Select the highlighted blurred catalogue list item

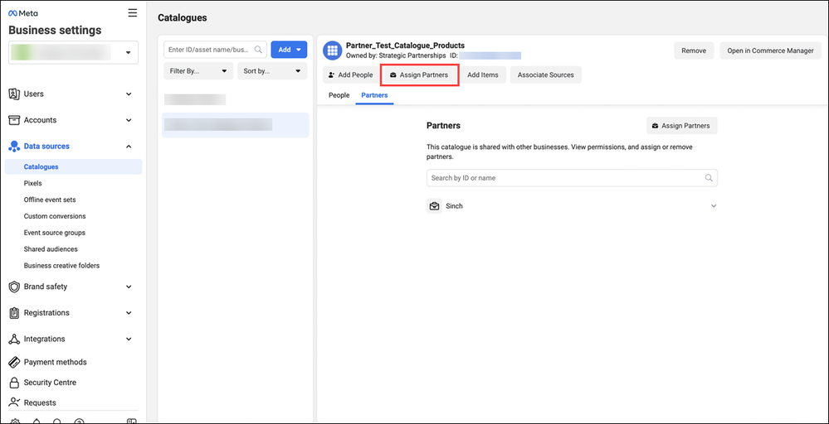[x=236, y=125]
